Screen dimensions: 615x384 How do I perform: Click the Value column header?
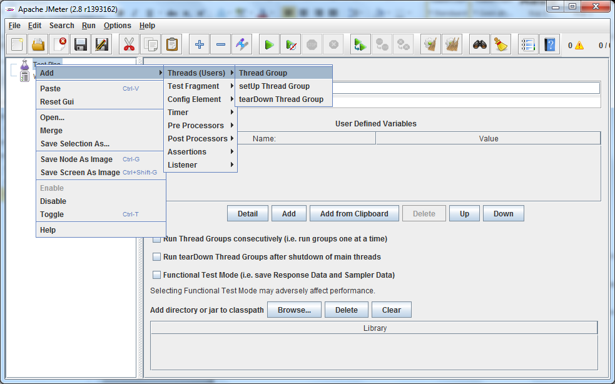pyautogui.click(x=489, y=138)
